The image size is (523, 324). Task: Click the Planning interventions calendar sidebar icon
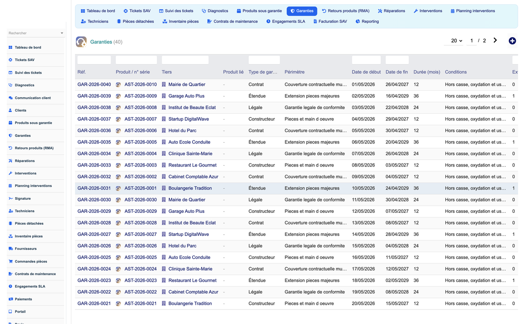pyautogui.click(x=10, y=186)
